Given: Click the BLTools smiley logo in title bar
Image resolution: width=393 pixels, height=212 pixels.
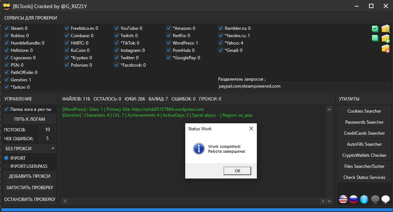Looking at the screenshot, I should pos(7,6).
